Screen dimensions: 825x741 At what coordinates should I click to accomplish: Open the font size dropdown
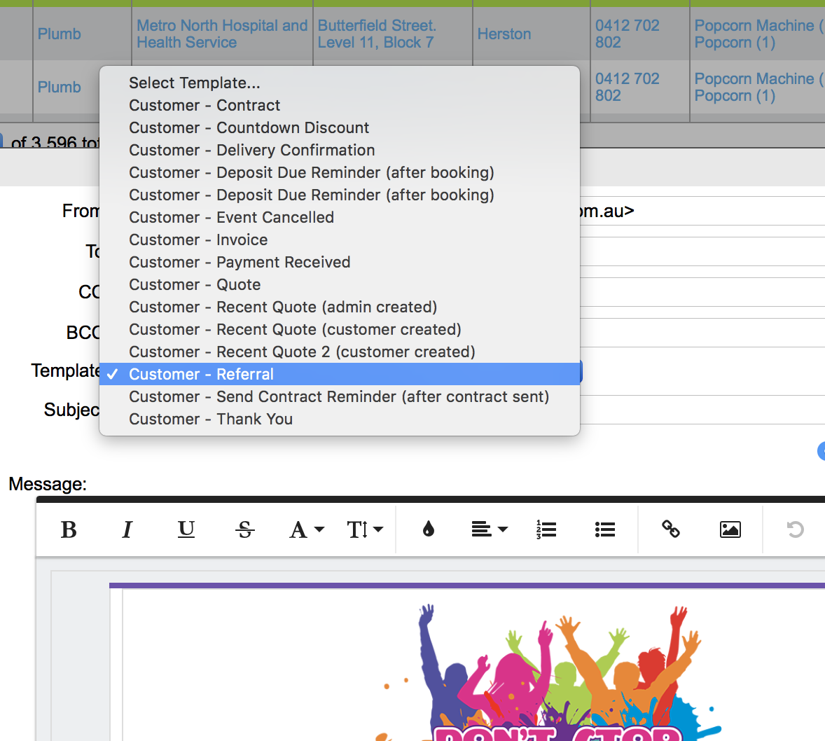pos(364,530)
